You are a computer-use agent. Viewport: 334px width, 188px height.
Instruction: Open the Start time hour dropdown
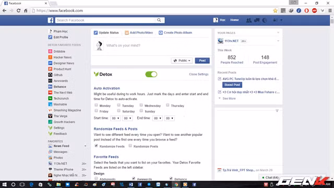point(115,119)
